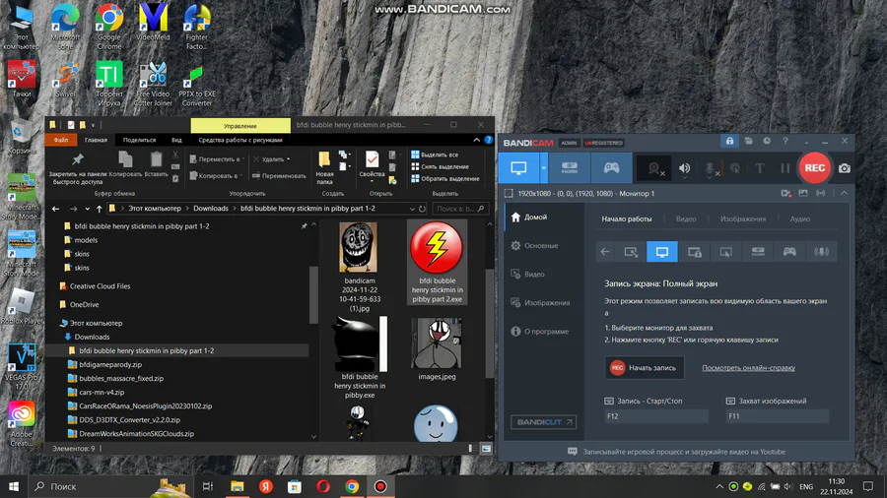The height and width of the screenshot is (498, 887).
Task: Click the BANDICUT button
Action: pyautogui.click(x=543, y=422)
